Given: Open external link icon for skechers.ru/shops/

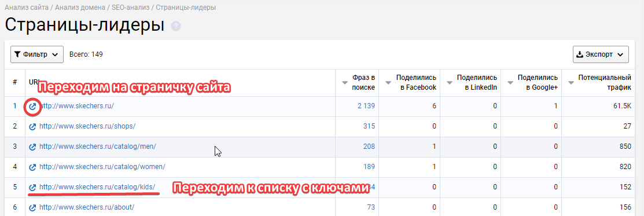Looking at the screenshot, I should tap(32, 127).
